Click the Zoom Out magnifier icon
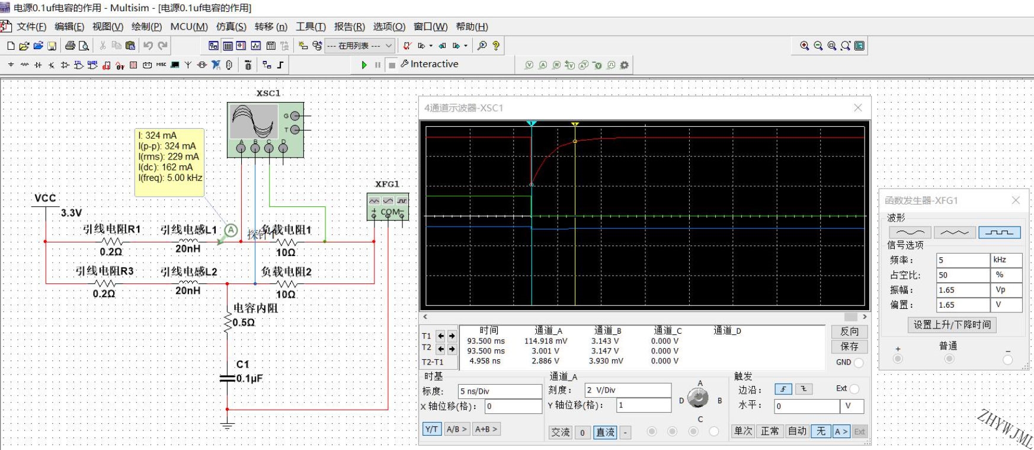 point(818,46)
